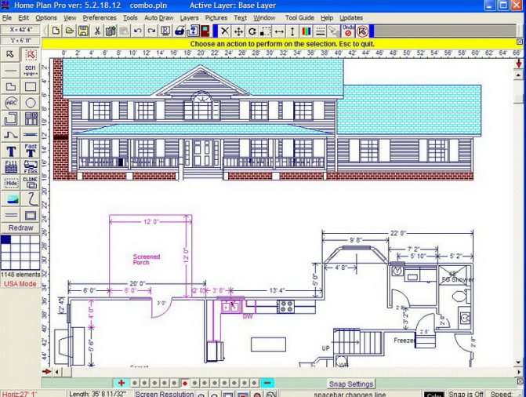Select the active red zoom level dot
The image size is (526, 397).
point(184,383)
